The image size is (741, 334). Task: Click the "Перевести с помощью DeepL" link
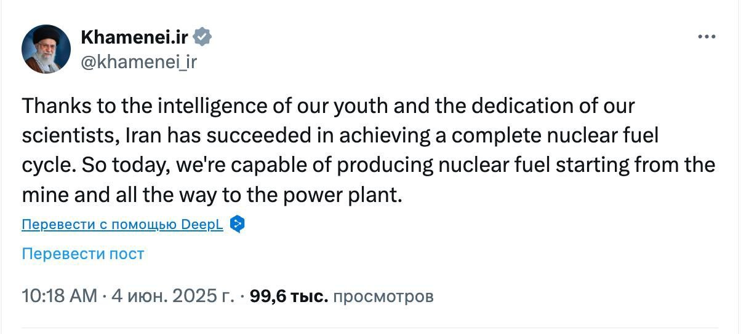tap(122, 225)
